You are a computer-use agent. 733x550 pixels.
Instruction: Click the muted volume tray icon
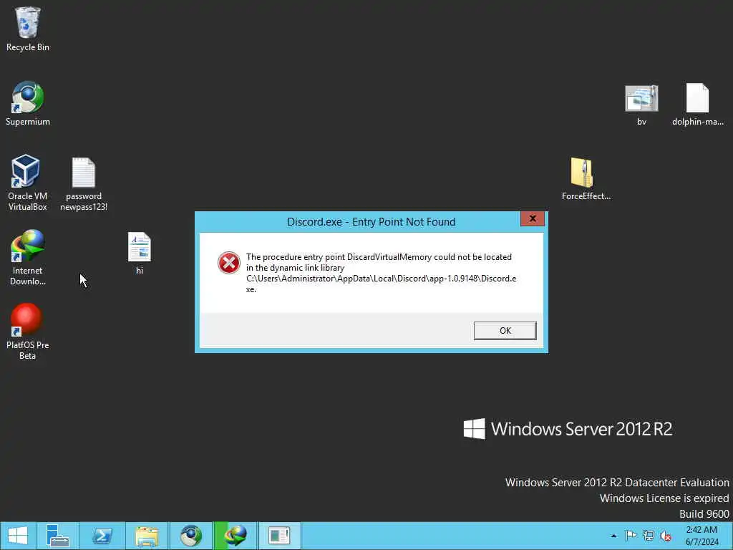666,536
